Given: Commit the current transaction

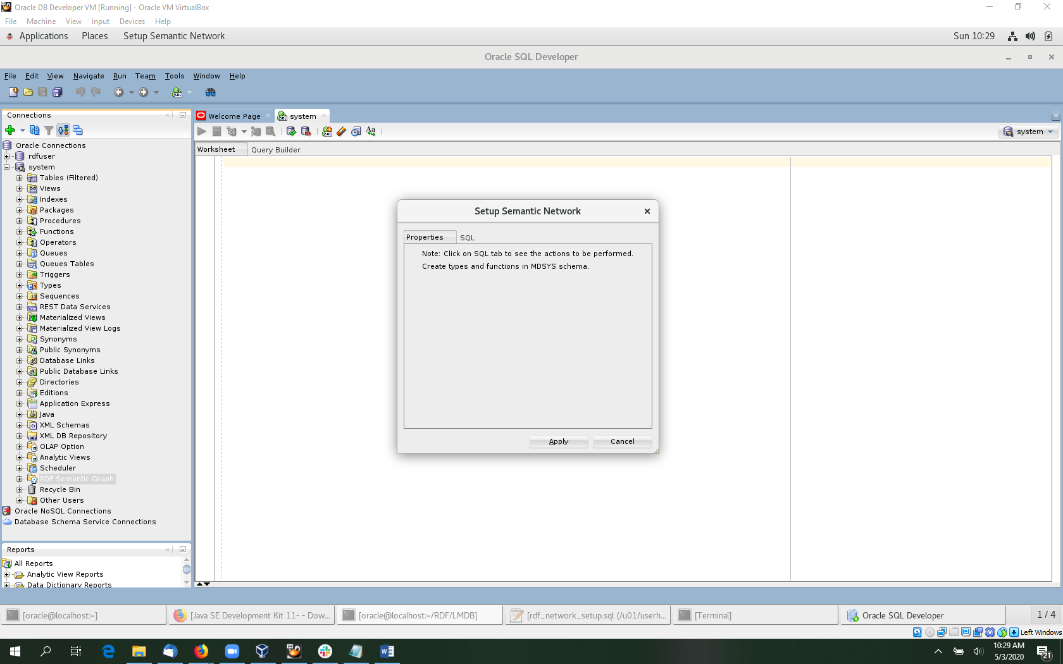Looking at the screenshot, I should tap(291, 131).
